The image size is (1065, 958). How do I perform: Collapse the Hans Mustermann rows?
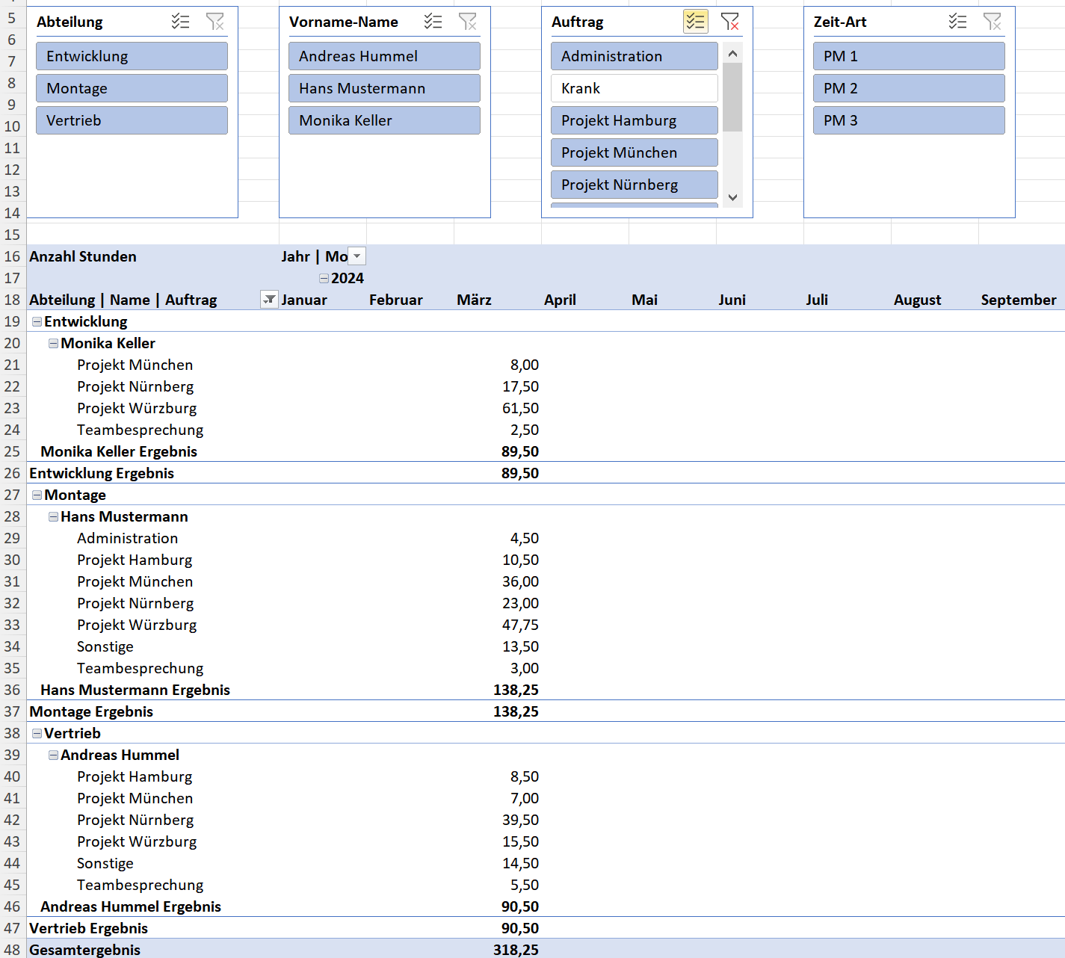(53, 516)
